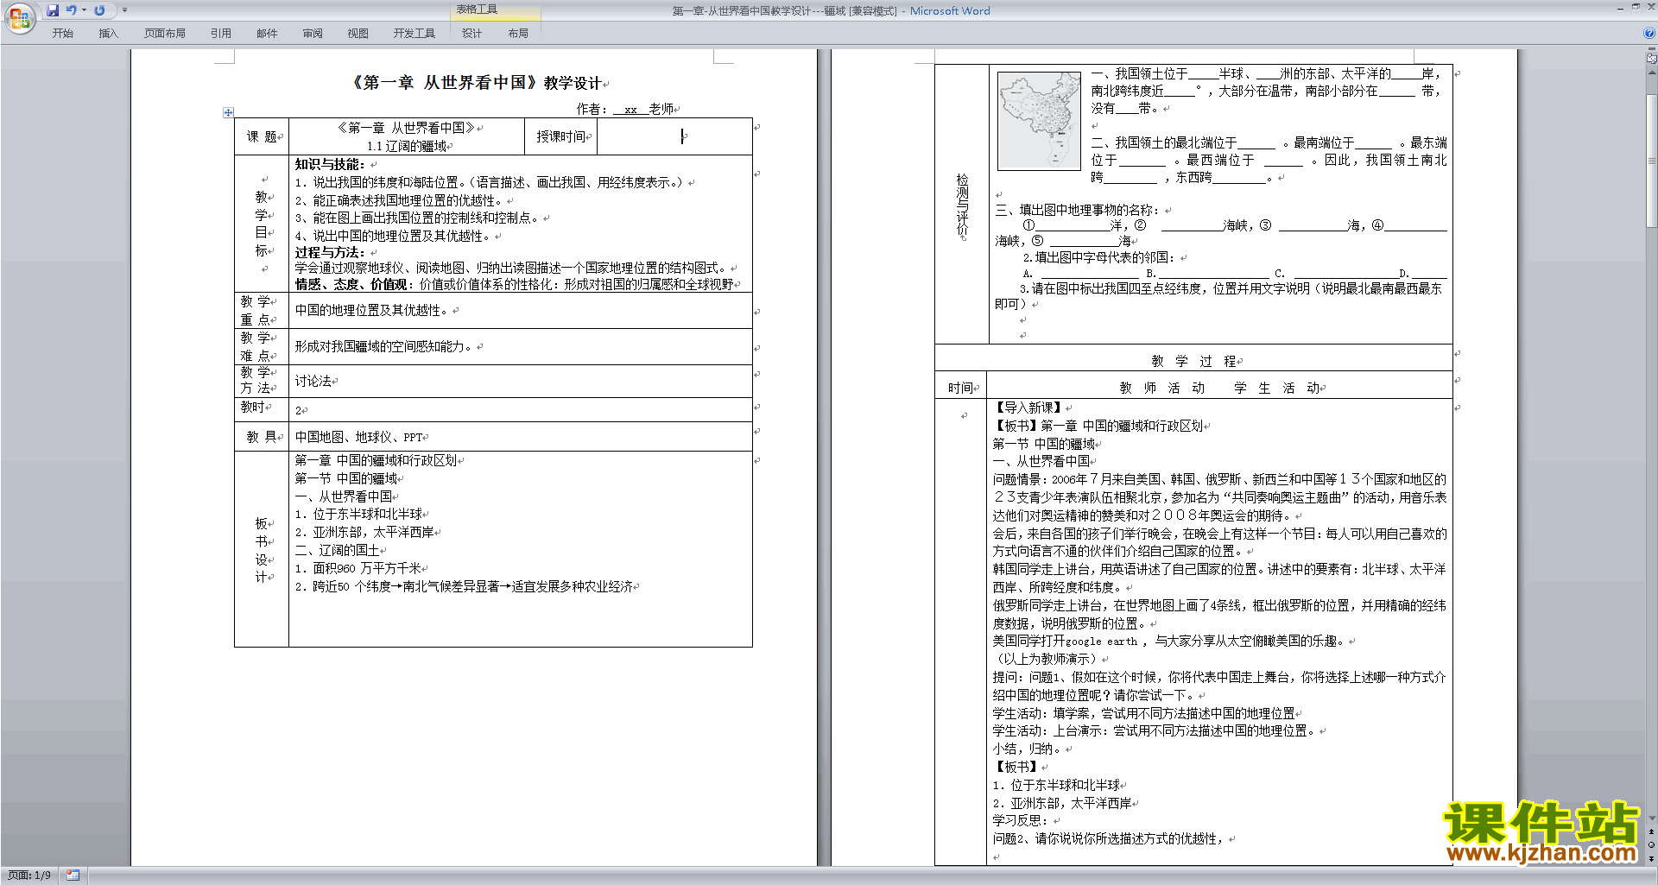The image size is (1658, 885).
Task: Open Microsoft Word Help icon
Action: pos(1649,33)
